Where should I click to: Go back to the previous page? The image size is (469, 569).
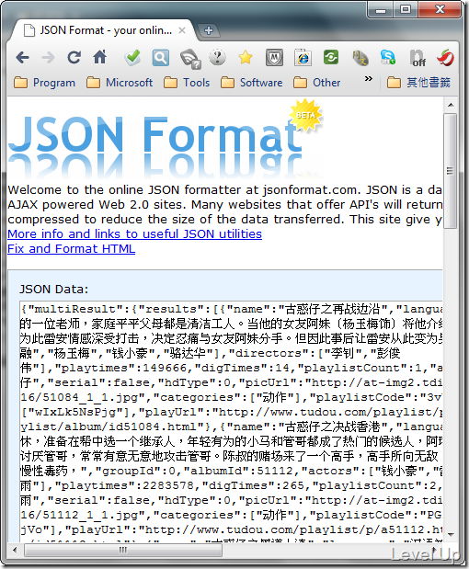22,57
